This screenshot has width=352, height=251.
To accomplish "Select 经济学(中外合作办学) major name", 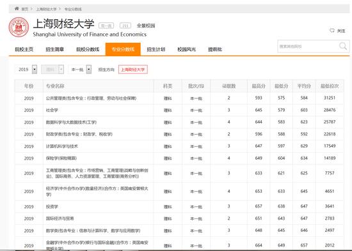I will point(97,192).
